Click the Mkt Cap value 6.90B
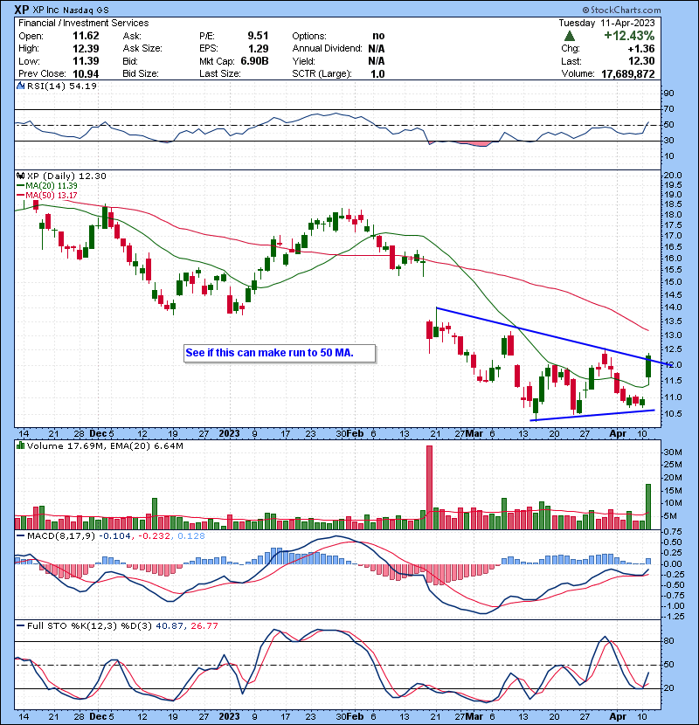The height and width of the screenshot is (725, 699). (x=254, y=61)
